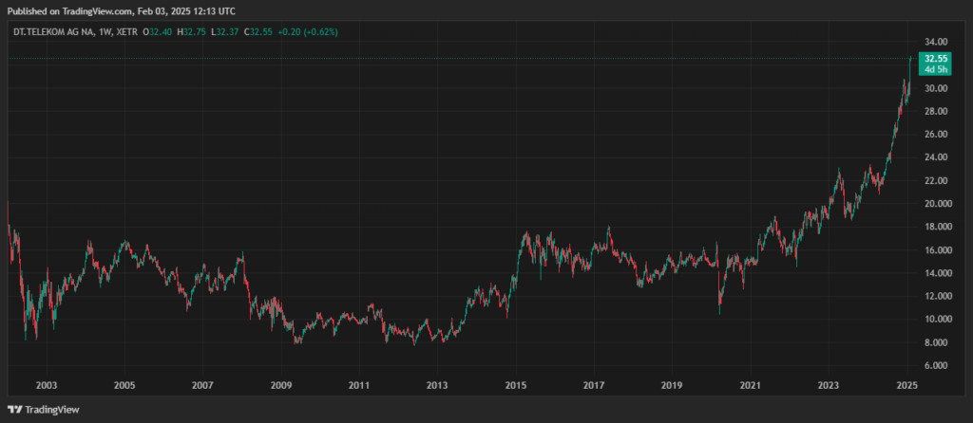Select the high value H32.75
The width and height of the screenshot is (973, 423).
pyautogui.click(x=192, y=31)
